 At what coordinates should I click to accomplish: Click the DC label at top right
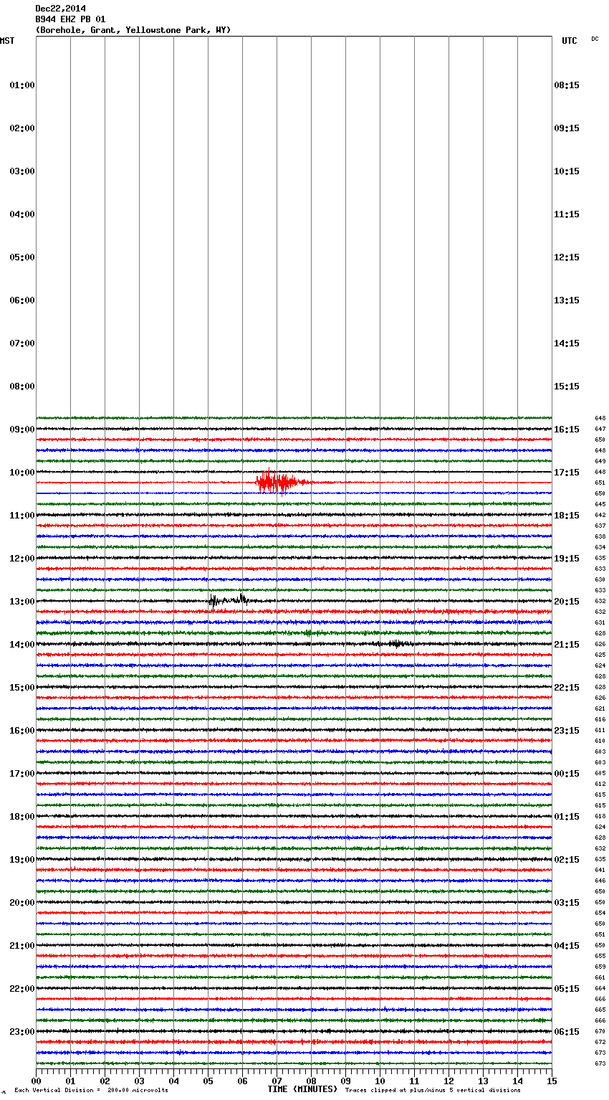click(x=595, y=39)
